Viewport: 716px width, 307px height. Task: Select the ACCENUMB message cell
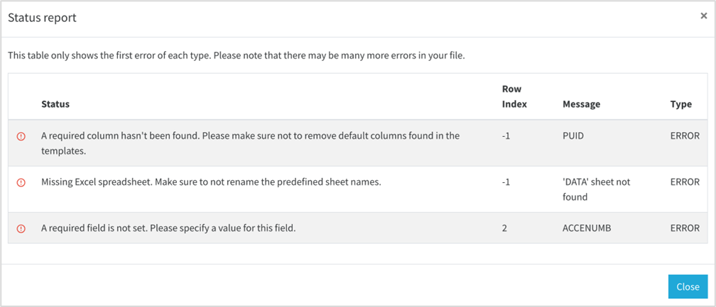(x=585, y=228)
